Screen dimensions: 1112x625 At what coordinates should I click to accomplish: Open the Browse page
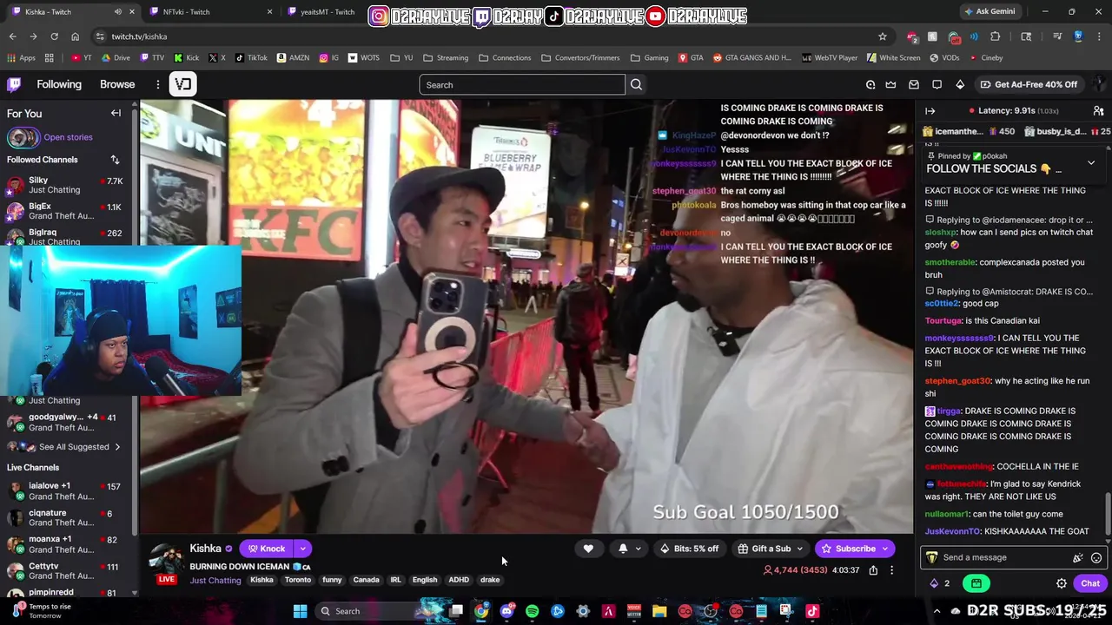click(117, 84)
